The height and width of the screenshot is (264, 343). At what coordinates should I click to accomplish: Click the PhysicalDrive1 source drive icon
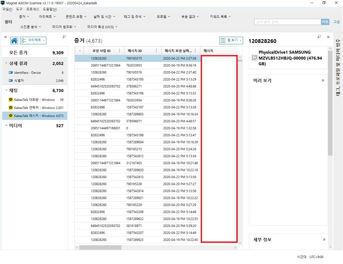point(254,58)
